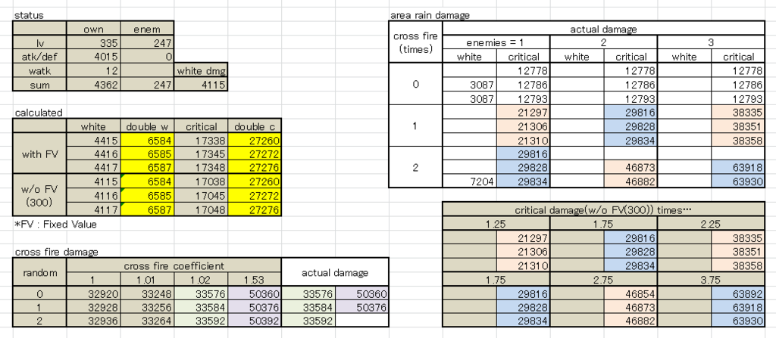Click the "own" column header cell
This screenshot has height=338, width=776.
[x=93, y=29]
